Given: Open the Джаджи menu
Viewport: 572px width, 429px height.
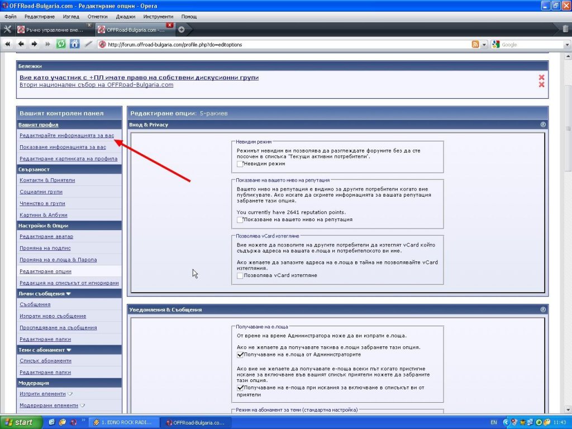Looking at the screenshot, I should 126,16.
